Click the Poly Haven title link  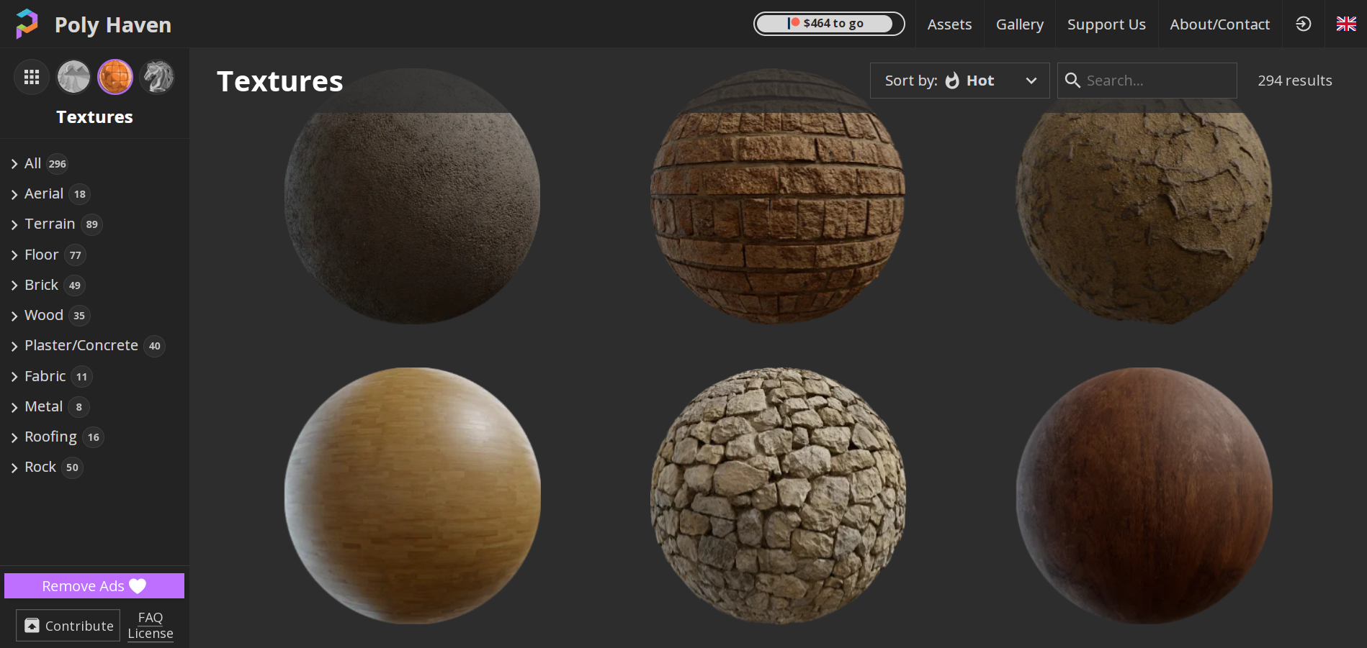[x=113, y=24]
